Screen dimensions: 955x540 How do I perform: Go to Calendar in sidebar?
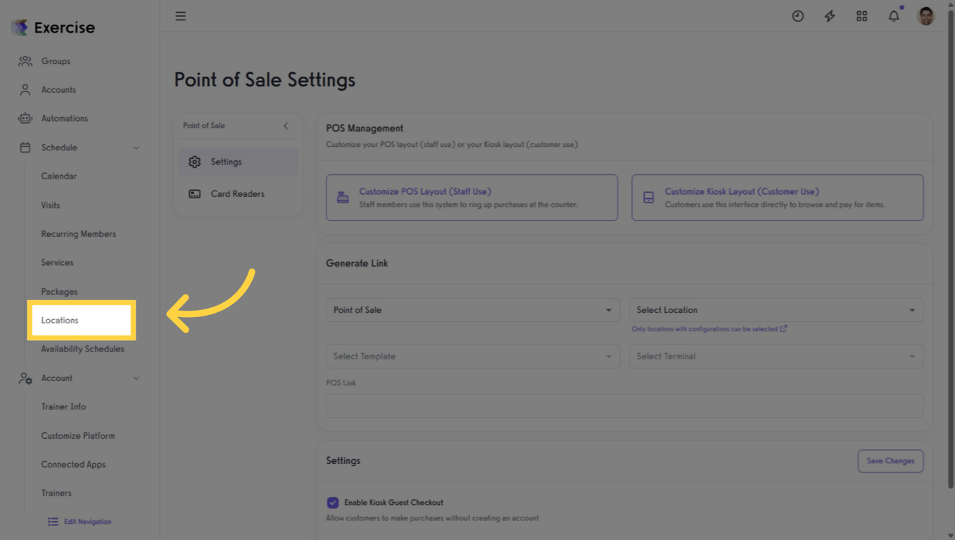coord(58,176)
